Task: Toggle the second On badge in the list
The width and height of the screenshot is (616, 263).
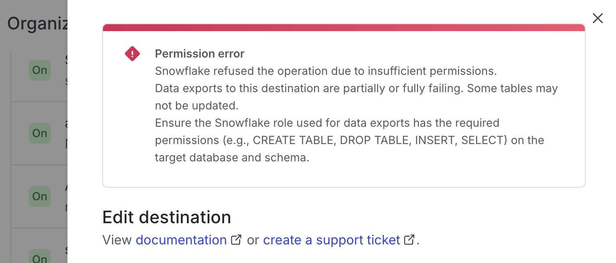Action: coord(39,133)
